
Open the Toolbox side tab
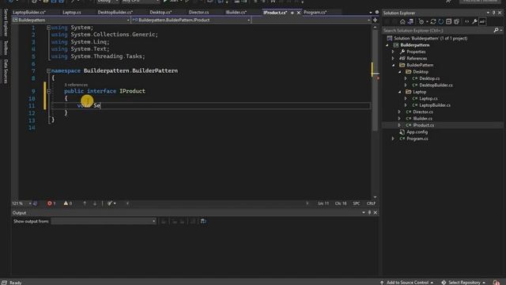6,47
